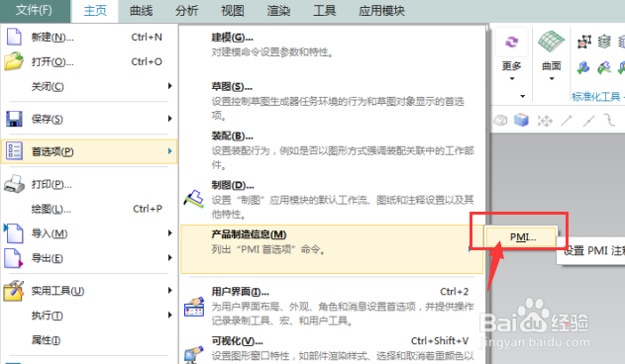Viewport: 625px width, 364px height.
Task: Click the S-shaped curve toolbar icon
Action: point(609,120)
